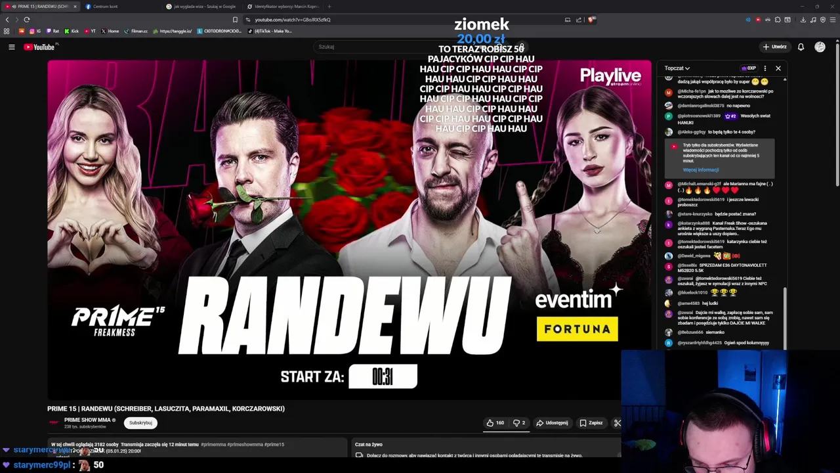This screenshot has width=840, height=473.
Task: Click the #prime15 hashtag in description
Action: 274,445
